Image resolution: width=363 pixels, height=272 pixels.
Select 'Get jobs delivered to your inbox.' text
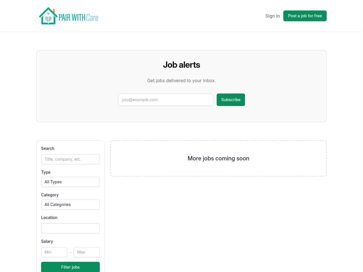coord(181,80)
